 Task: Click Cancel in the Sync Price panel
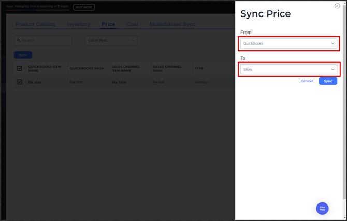click(x=307, y=81)
